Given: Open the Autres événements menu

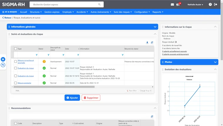Looking at the screenshot, I should tap(101, 12).
